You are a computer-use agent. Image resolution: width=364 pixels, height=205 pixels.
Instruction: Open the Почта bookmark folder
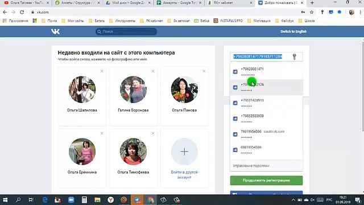[49, 20]
